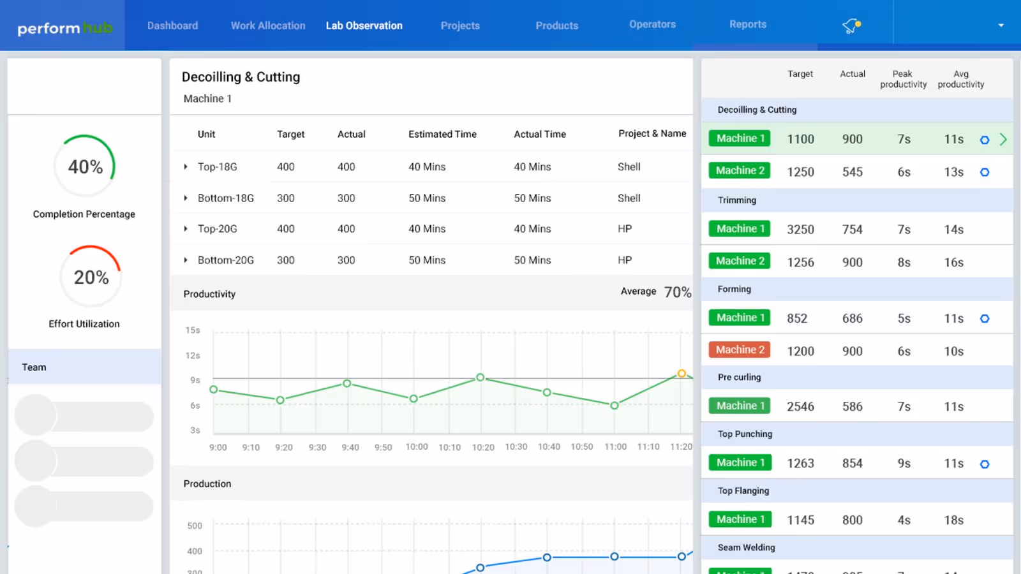This screenshot has height=574, width=1021.
Task: Click the Pre curling section header
Action: pyautogui.click(x=856, y=378)
